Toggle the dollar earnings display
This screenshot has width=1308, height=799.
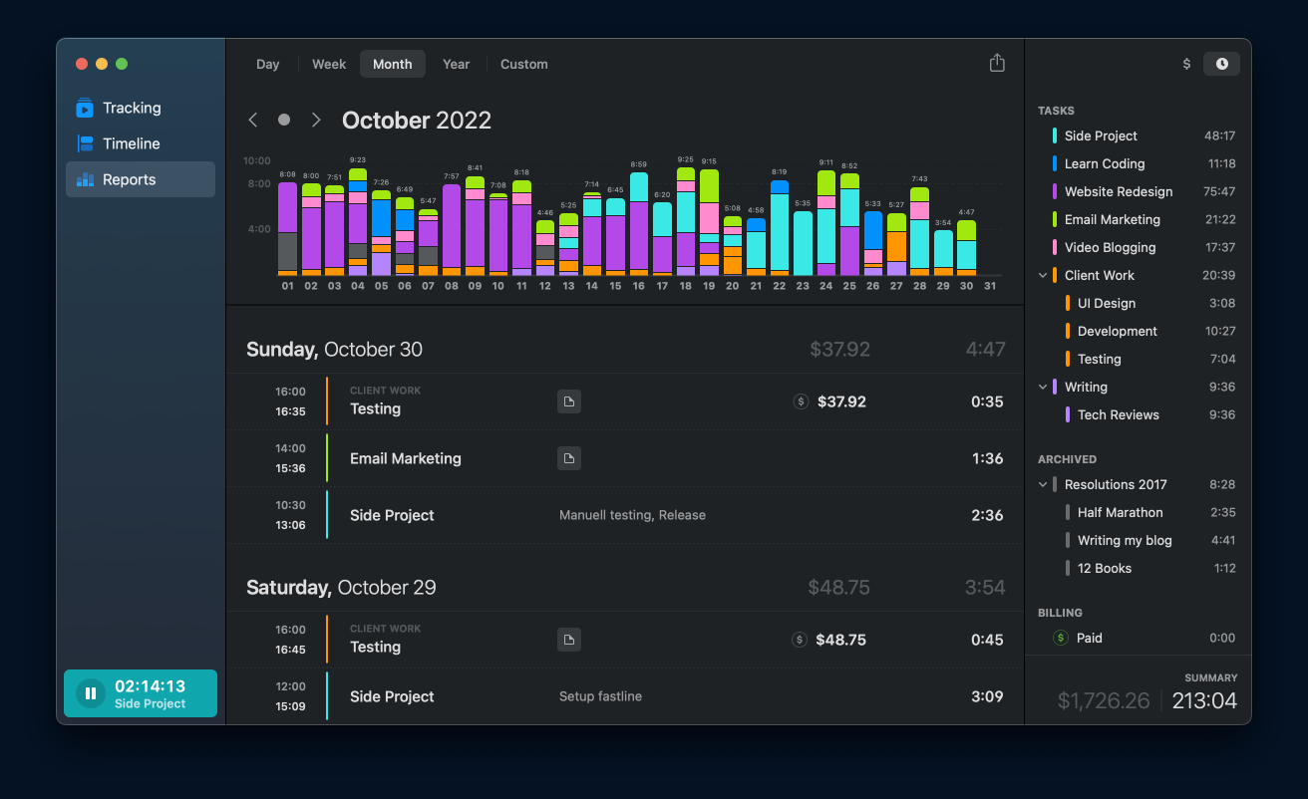click(1186, 63)
